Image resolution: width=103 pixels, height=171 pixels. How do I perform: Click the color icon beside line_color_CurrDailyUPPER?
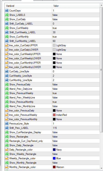coord(7,45)
